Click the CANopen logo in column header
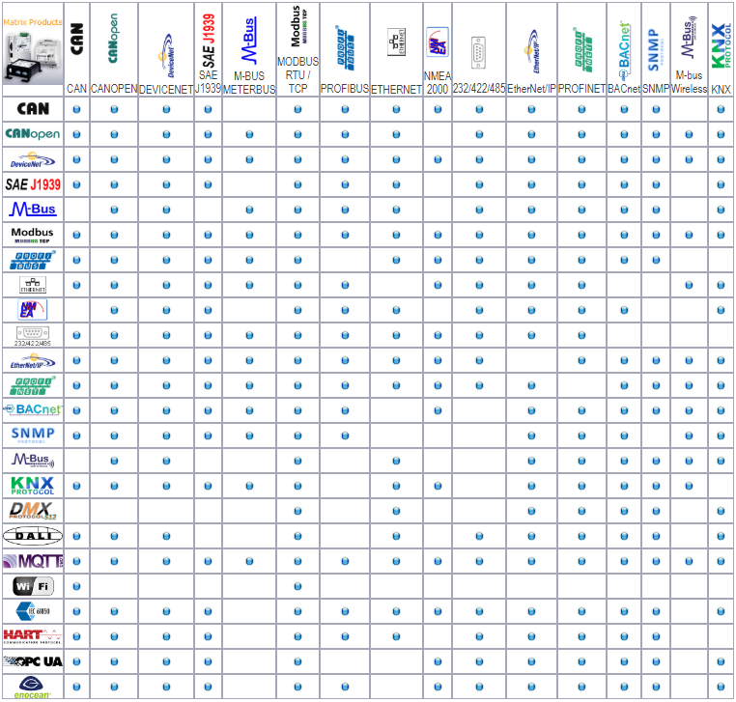The width and height of the screenshot is (736, 702). (x=113, y=39)
